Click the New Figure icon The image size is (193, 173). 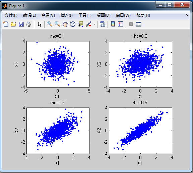pyautogui.click(x=6, y=24)
